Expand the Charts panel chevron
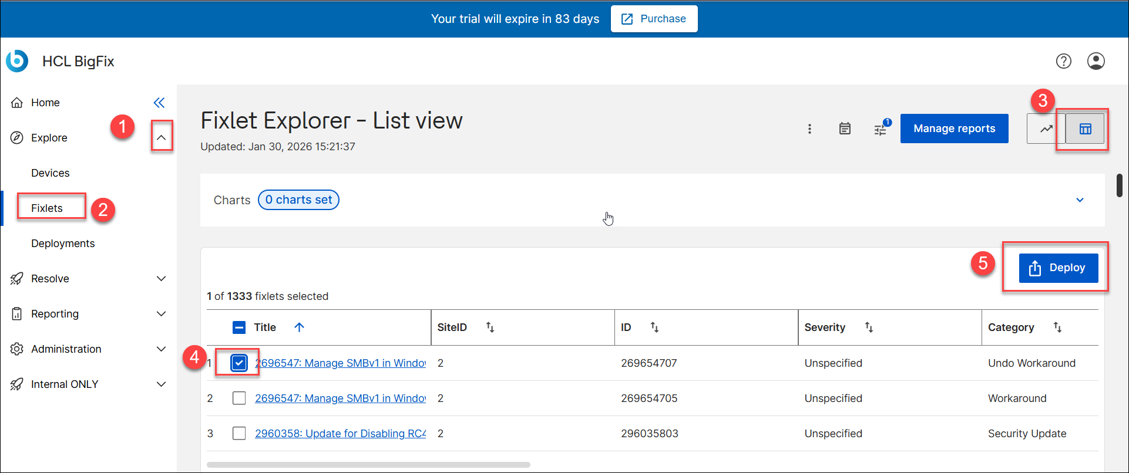1129x473 pixels. [1080, 200]
